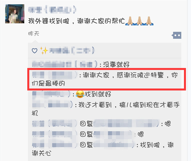This screenshot has height=161, width=191.
Task: Click the second reply ending with '嗯'
Action: click(x=88, y=134)
